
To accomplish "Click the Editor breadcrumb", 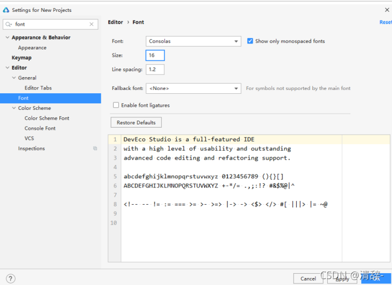I will click(115, 22).
